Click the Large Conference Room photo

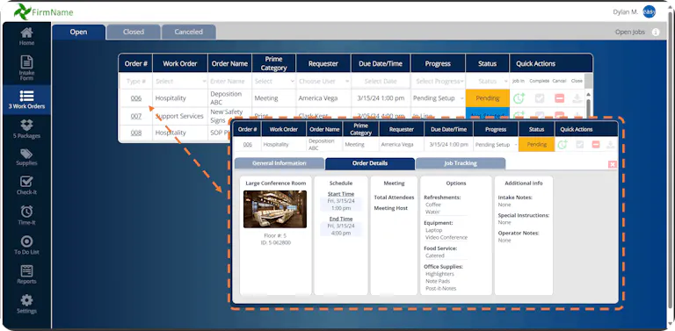coord(275,209)
